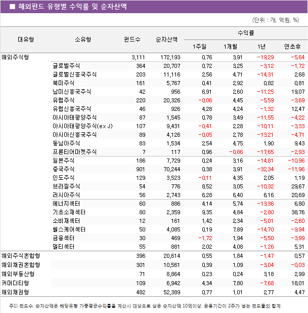Select the 아시아신흥국주식 row label
Viewport: 308px width, 313px height.
tap(74, 135)
